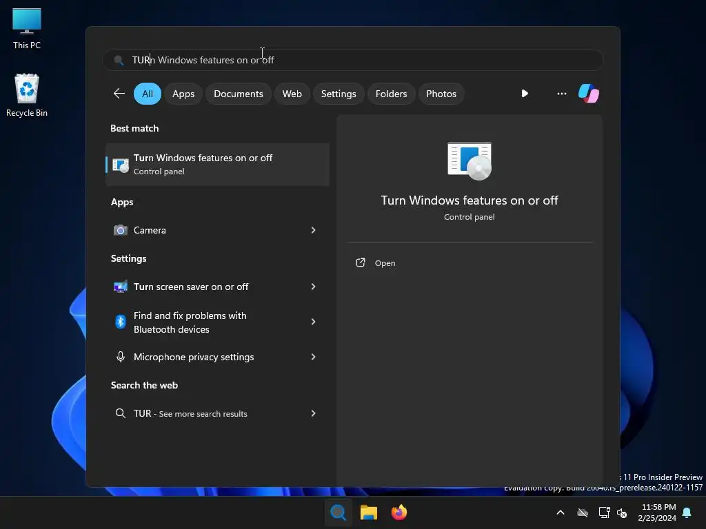Screen dimensions: 706x529
Task: Expand Turn screen saver on or off
Action: (x=314, y=287)
